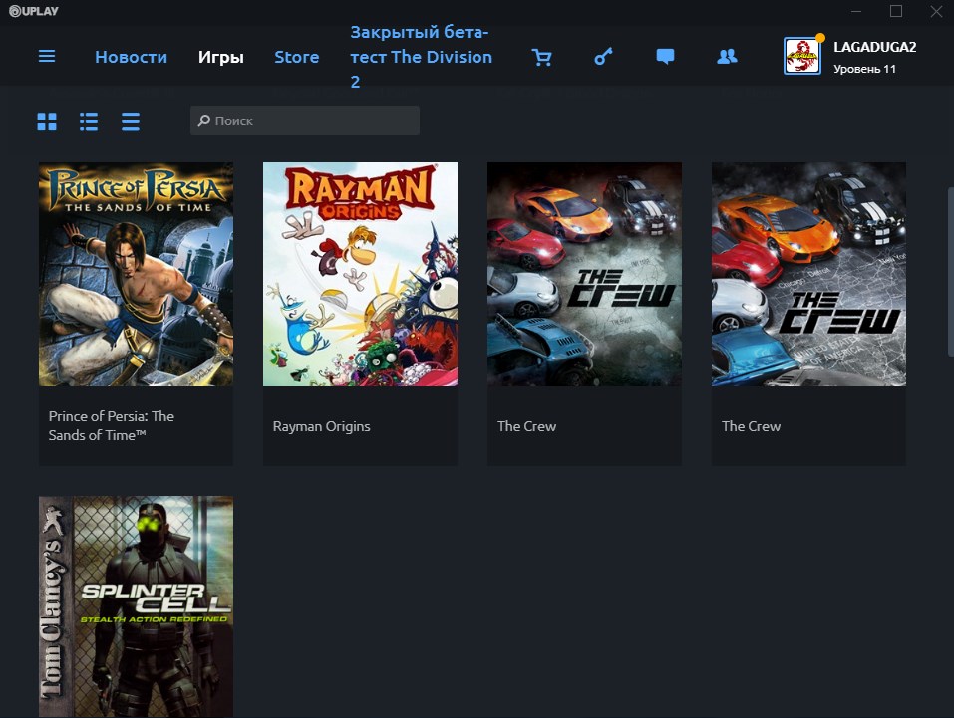The width and height of the screenshot is (954, 718).
Task: Click the Rayman Origins title text
Action: (321, 426)
